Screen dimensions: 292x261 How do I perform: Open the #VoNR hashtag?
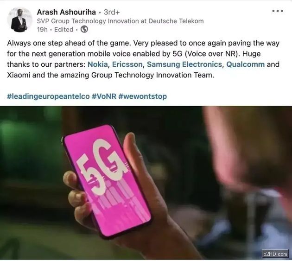(x=104, y=96)
